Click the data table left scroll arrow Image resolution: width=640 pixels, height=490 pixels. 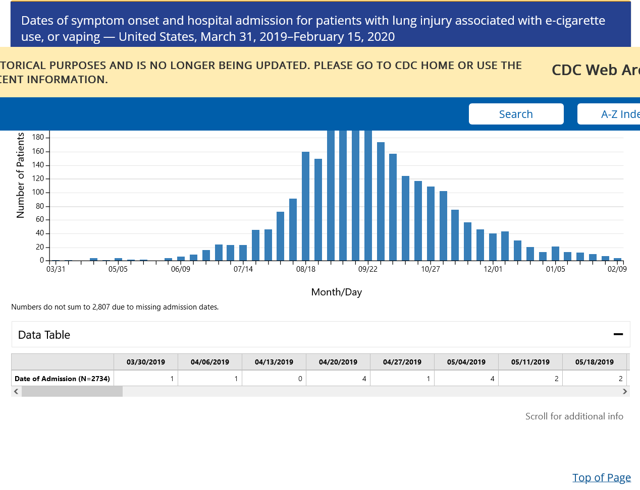point(17,391)
